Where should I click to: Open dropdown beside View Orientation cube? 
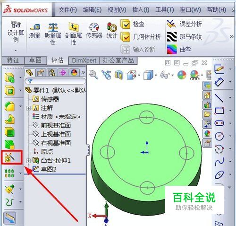(139, 75)
